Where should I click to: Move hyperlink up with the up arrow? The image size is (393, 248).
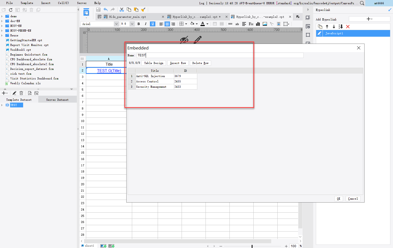pos(327,27)
